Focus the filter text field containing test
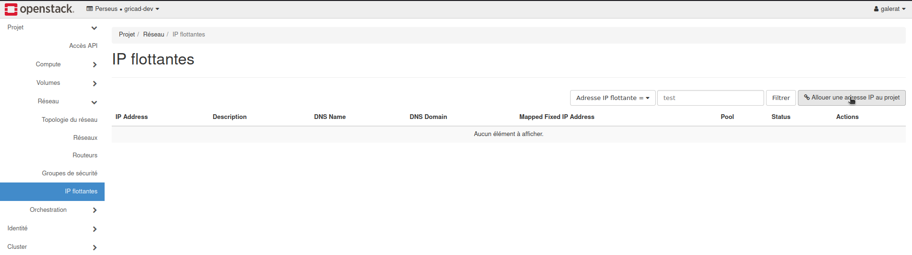 (710, 98)
